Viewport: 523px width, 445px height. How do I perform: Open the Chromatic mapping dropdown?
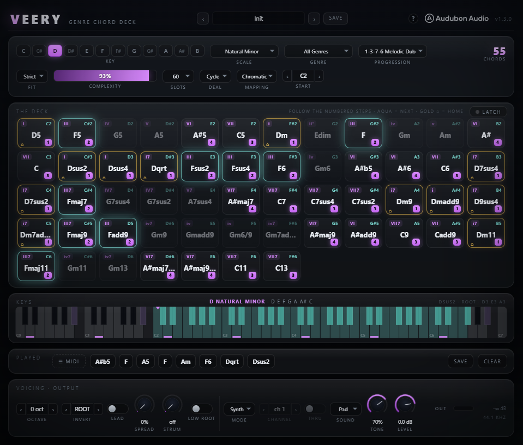257,76
